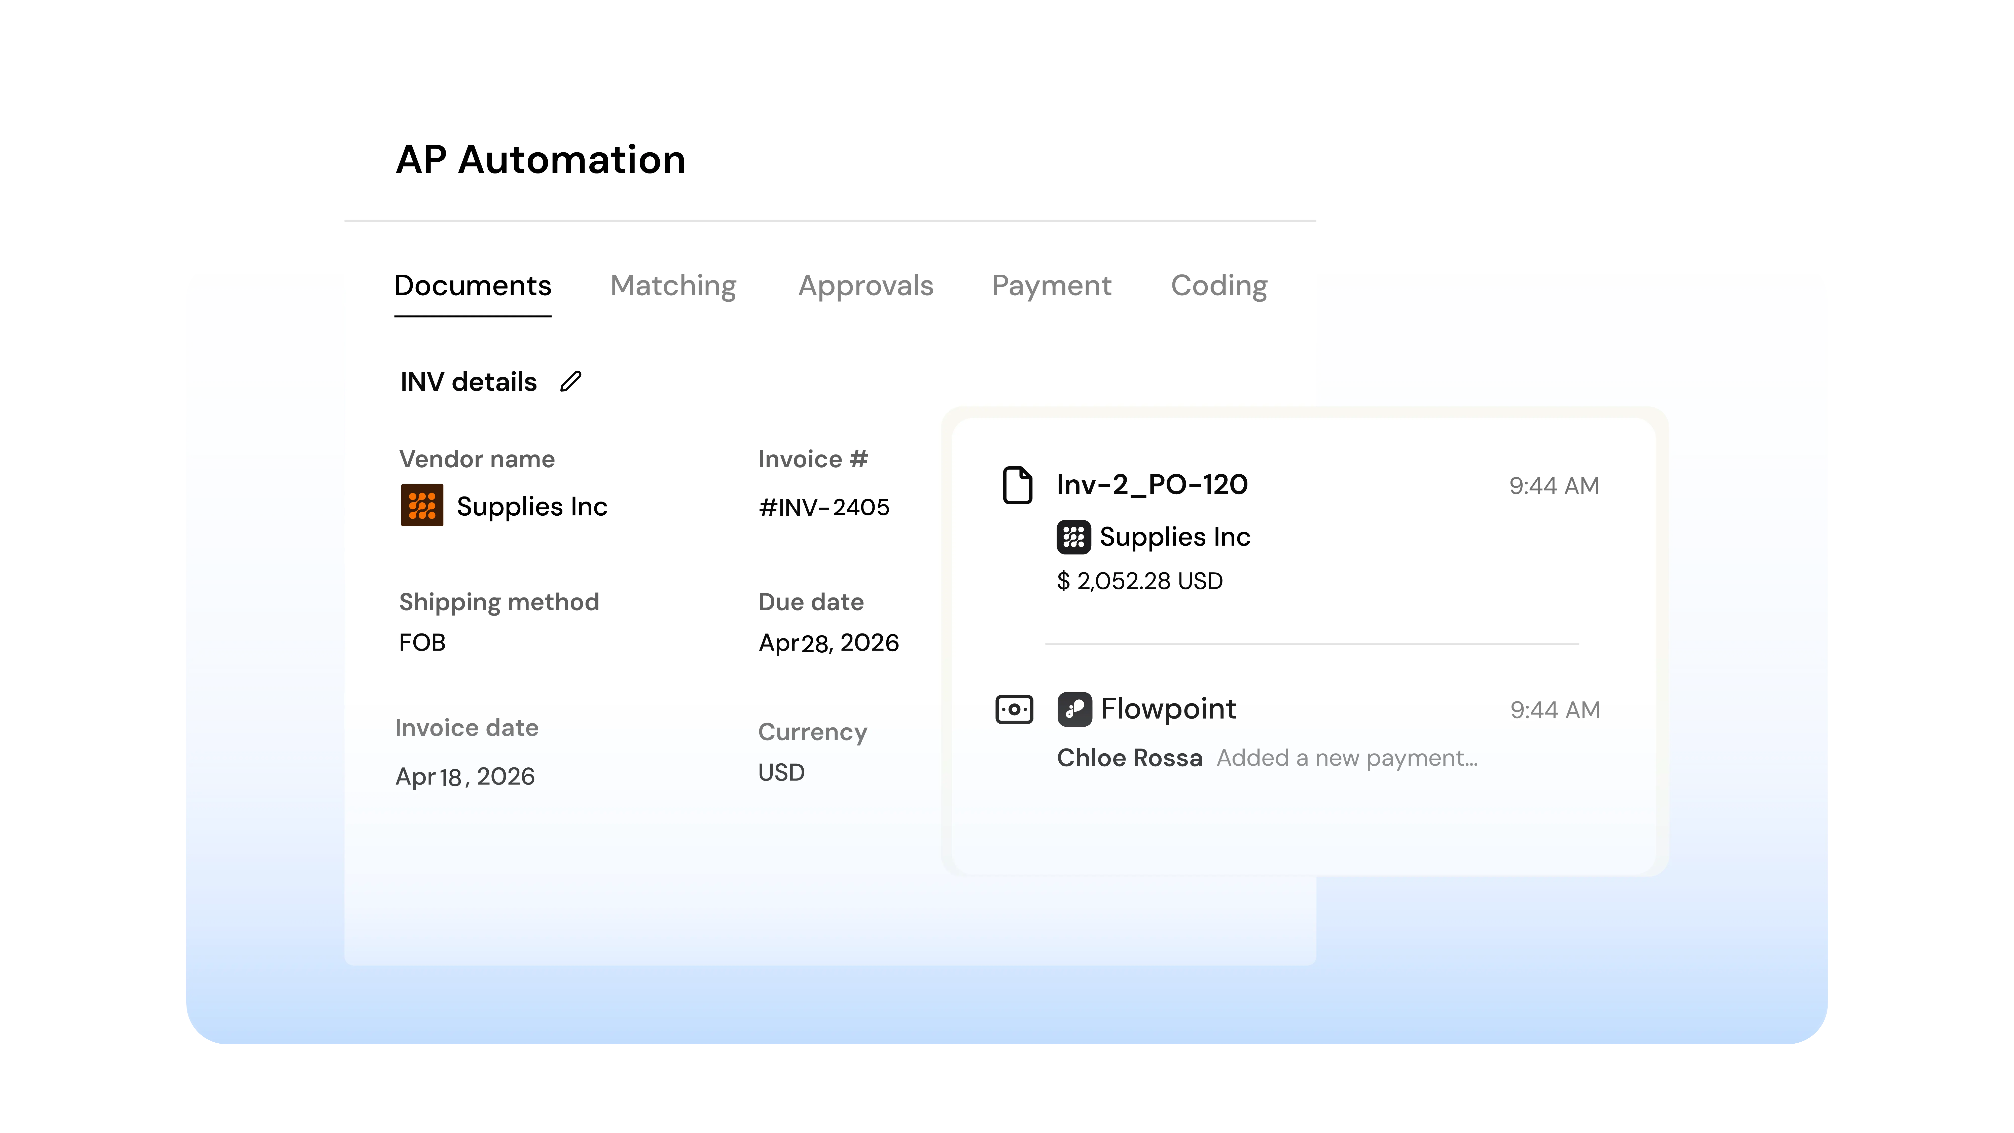Click the USD currency value
This screenshot has height=1133, width=2014.
[x=781, y=772]
